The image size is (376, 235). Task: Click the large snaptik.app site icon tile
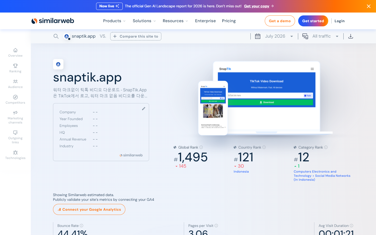click(x=58, y=64)
